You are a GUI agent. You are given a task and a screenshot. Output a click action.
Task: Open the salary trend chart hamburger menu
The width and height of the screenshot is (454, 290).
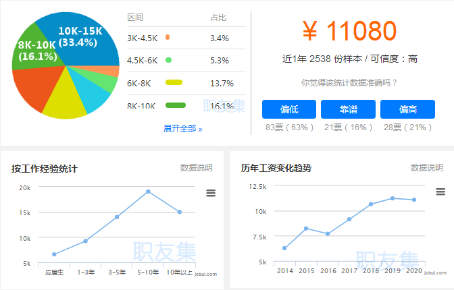click(440, 192)
